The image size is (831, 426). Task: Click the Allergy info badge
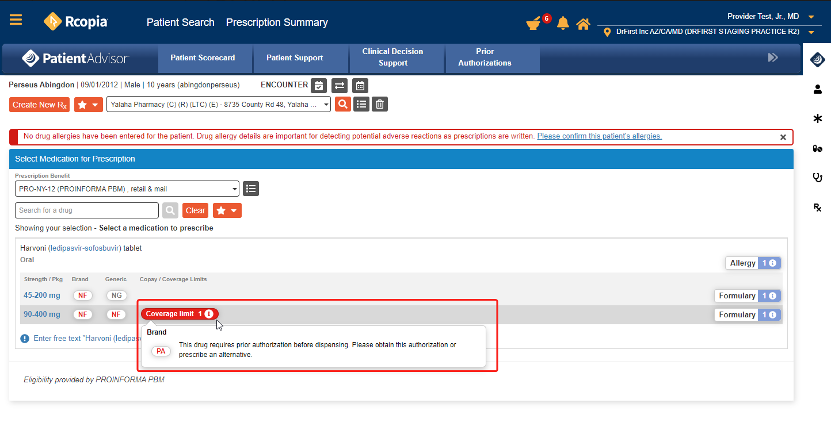(x=753, y=263)
